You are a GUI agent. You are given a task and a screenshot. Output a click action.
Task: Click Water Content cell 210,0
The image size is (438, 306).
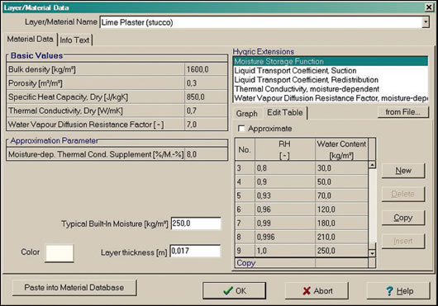tap(341, 237)
